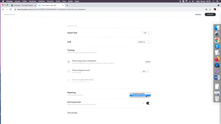Open Launchpad rocket icon in dock
The image size is (221, 124).
217,34
